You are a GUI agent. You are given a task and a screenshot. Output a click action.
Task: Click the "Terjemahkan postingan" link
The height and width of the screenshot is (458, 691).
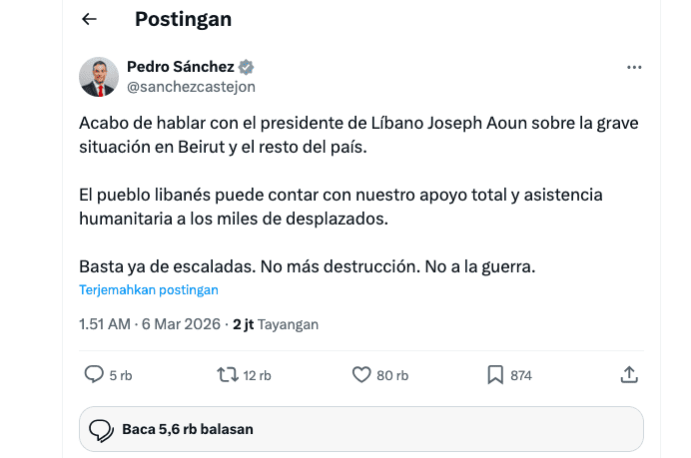(x=149, y=290)
